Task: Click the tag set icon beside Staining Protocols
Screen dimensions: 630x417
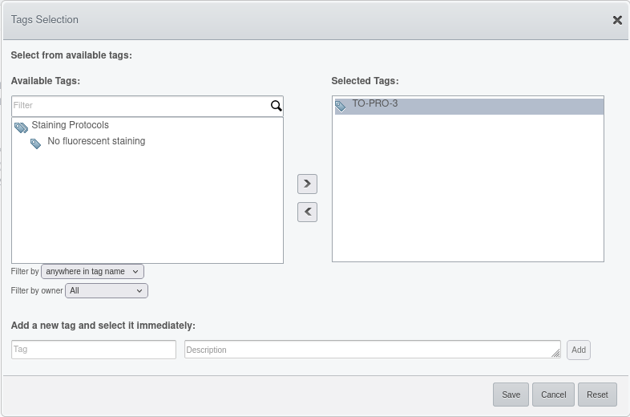Action: tap(21, 128)
